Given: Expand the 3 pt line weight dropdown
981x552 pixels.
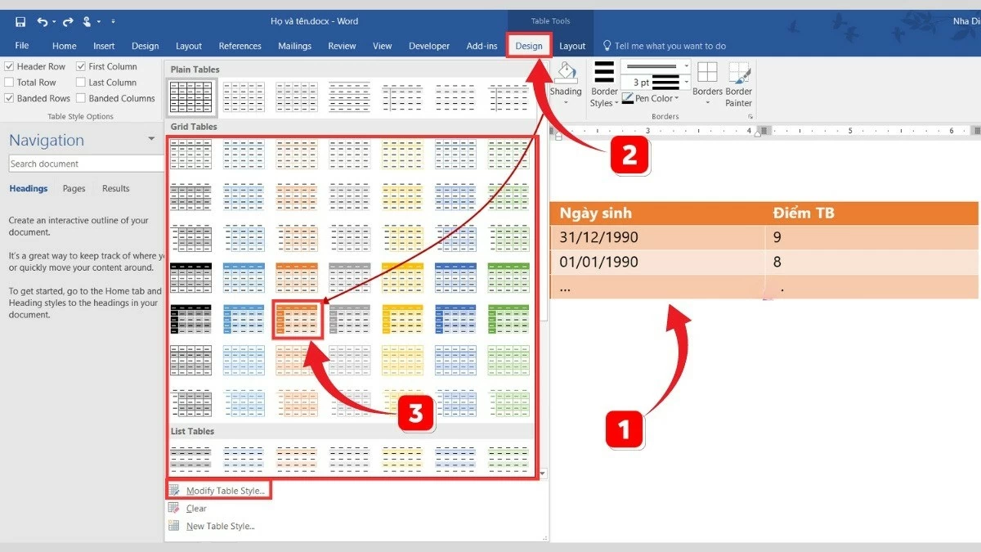Looking at the screenshot, I should coord(685,83).
